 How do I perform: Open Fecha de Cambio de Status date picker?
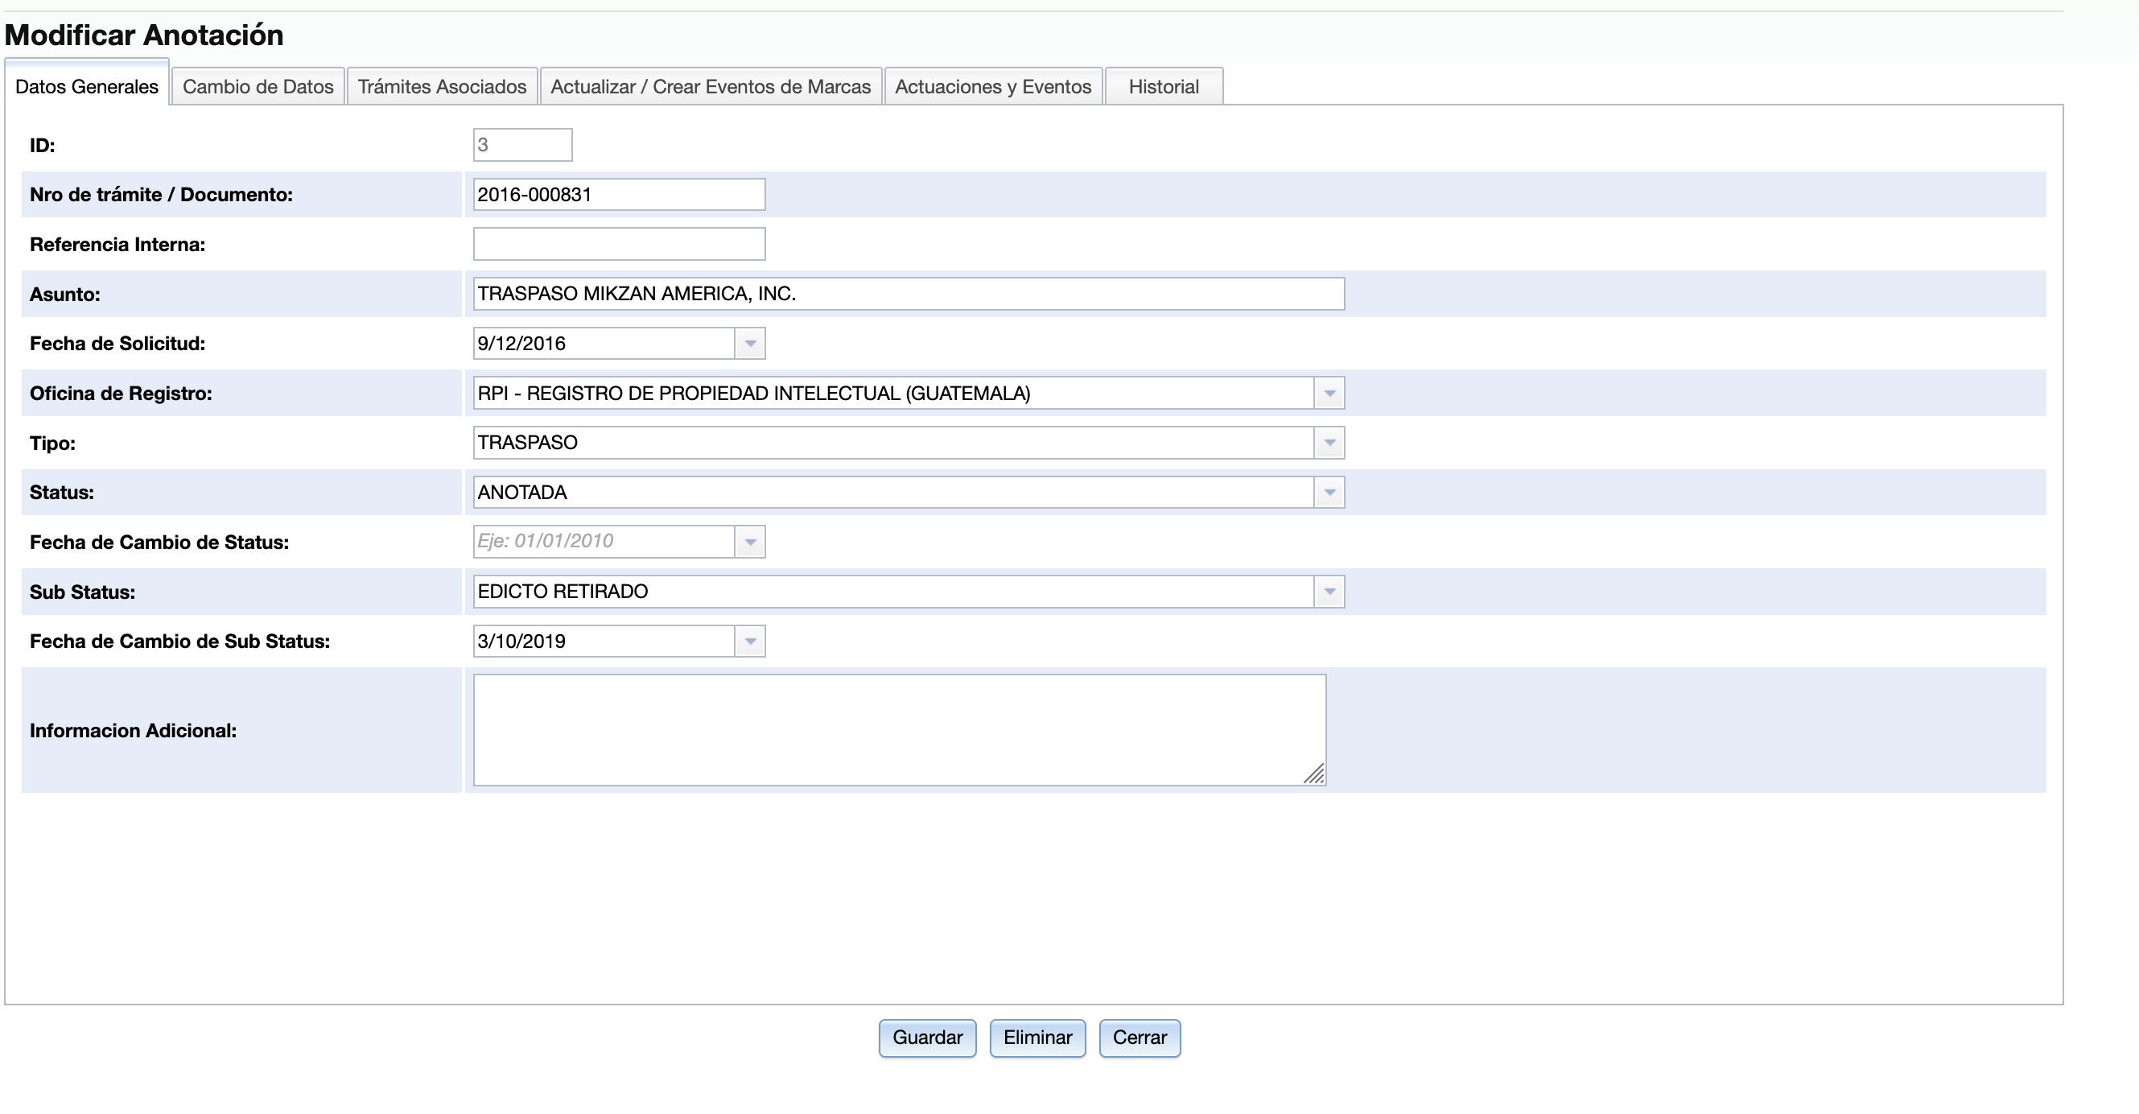(x=750, y=542)
